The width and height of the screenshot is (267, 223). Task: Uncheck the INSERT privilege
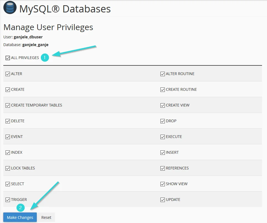pos(163,153)
